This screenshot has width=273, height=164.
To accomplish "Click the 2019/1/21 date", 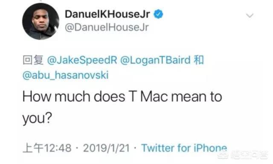I will (x=106, y=148).
